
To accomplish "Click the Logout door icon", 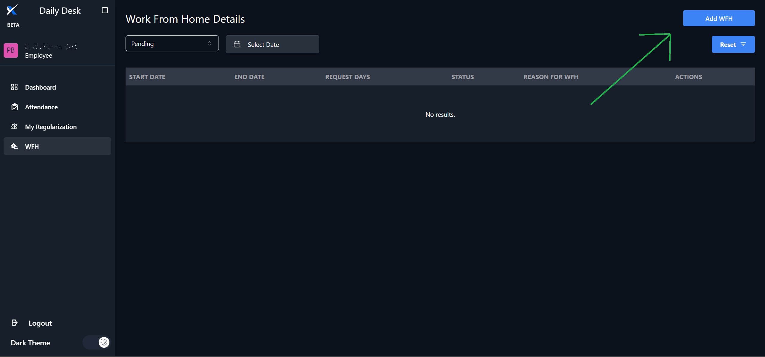I will pyautogui.click(x=14, y=323).
